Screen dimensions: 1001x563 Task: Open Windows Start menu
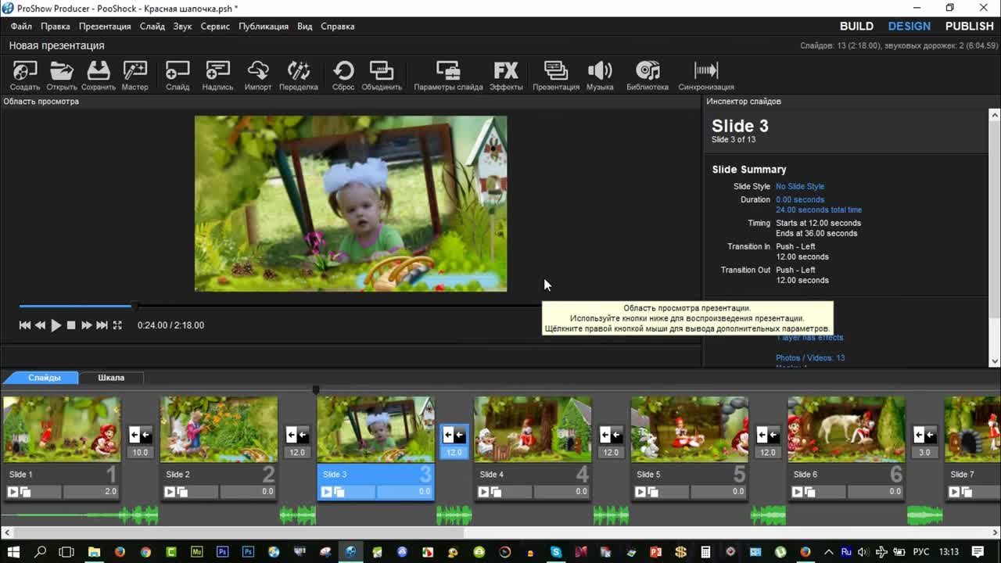[x=14, y=552]
